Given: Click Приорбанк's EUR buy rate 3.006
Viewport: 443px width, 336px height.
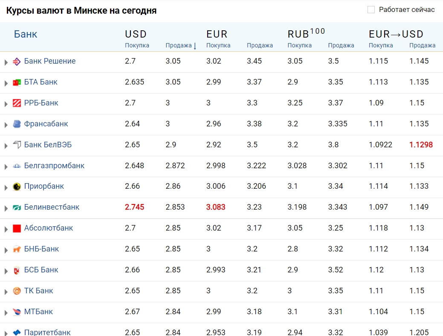Looking at the screenshot, I should pos(216,187).
